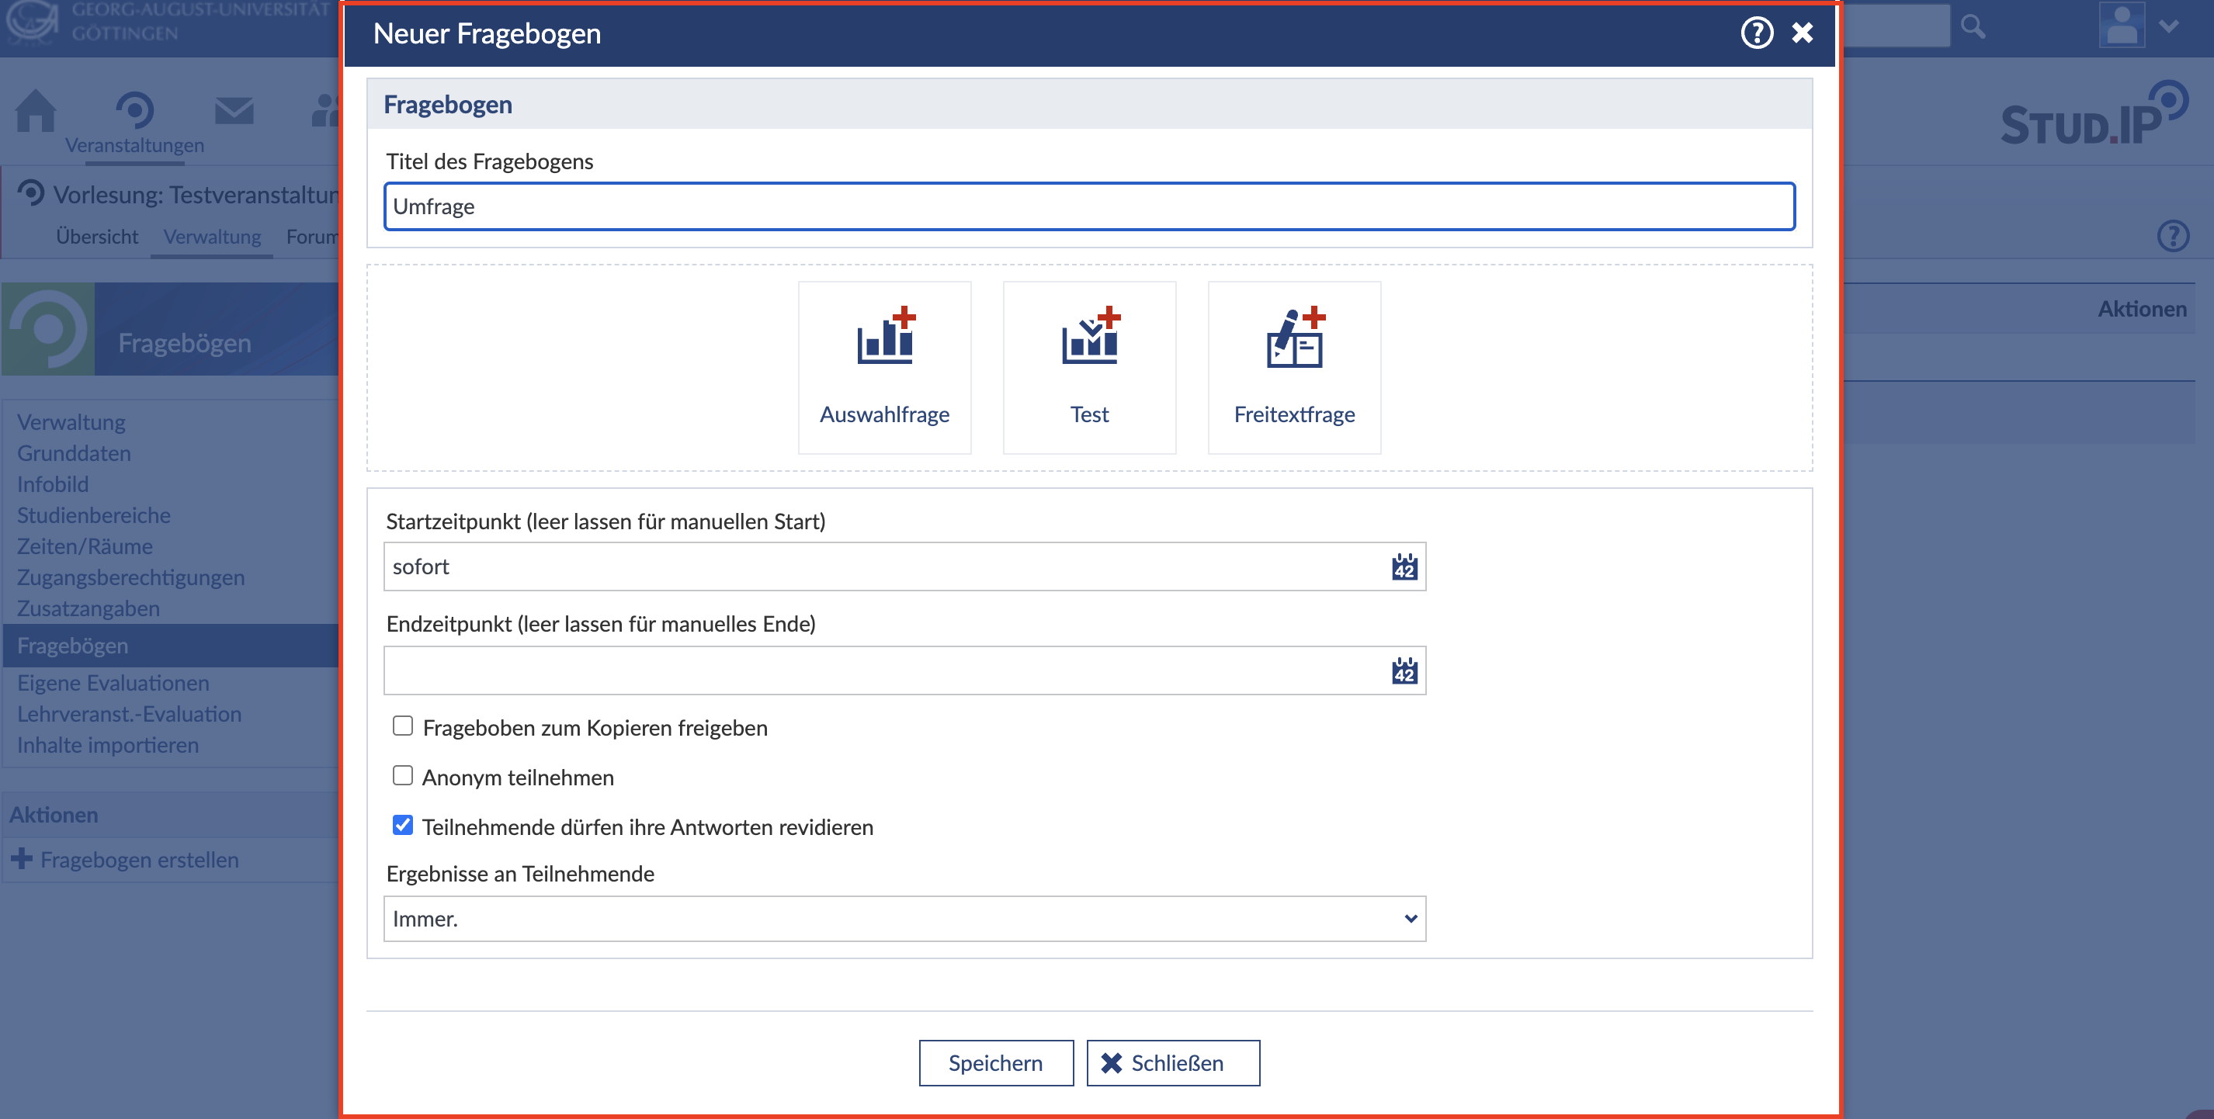Click the Titel des Fragebogens field
This screenshot has width=2214, height=1119.
pyautogui.click(x=1088, y=206)
